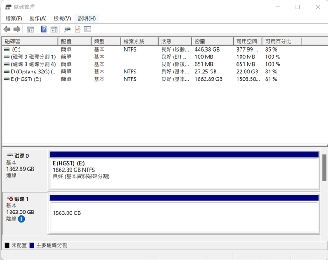This screenshot has width=328, height=260.
Task: Click the 磁碟 0 disk label panel
Action: pyautogui.click(x=26, y=170)
